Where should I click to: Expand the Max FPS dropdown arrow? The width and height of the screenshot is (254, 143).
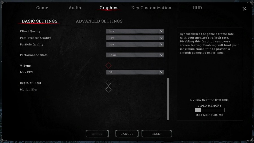161,72
